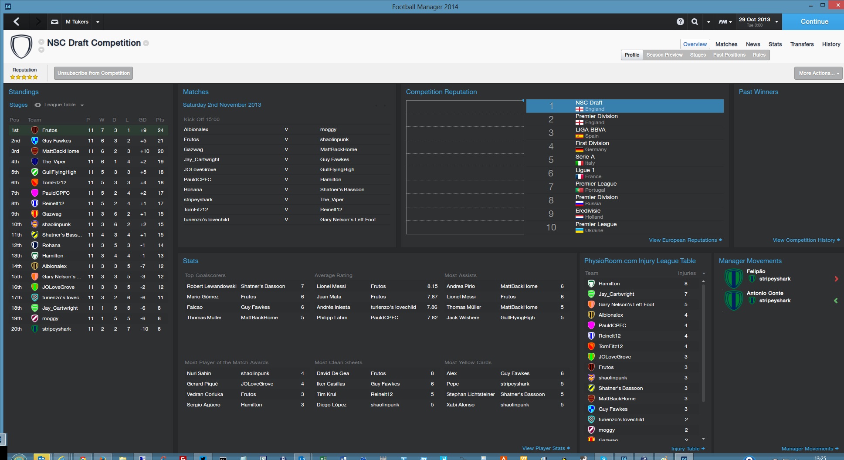844x460 pixels.
Task: Click red arrow next to Felipão
Action: coord(836,279)
